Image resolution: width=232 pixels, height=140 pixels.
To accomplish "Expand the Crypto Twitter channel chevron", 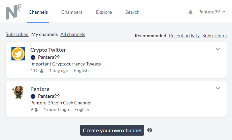I will coord(218,49).
